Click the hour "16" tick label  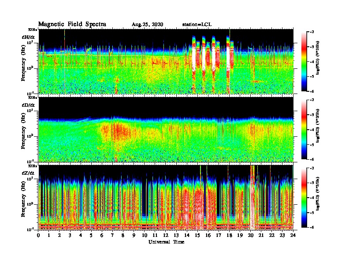click(x=208, y=235)
